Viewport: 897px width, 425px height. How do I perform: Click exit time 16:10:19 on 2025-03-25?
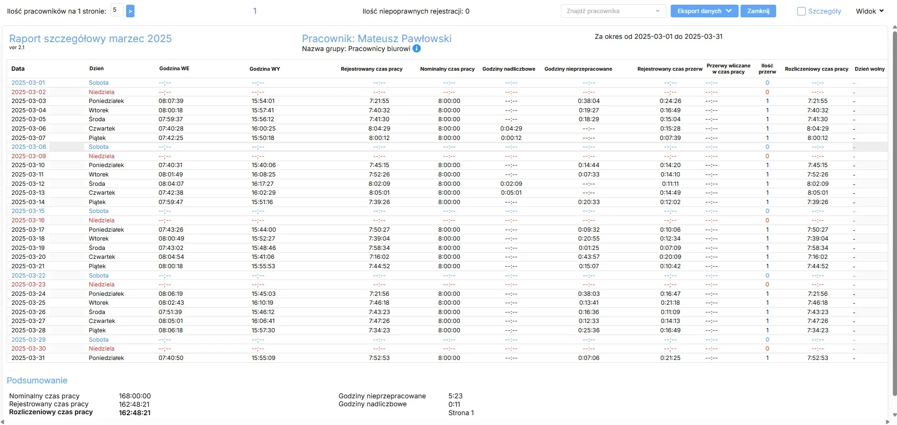[262, 303]
